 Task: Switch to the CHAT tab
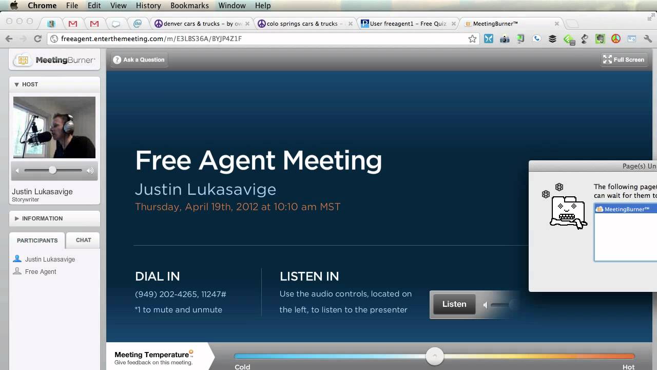coord(84,240)
